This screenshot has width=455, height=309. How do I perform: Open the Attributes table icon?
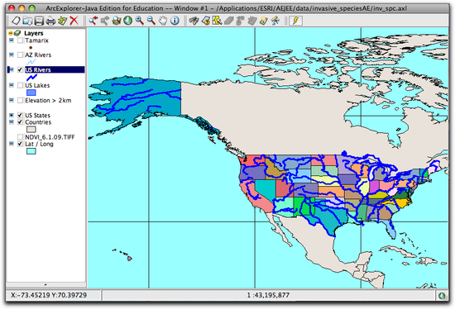pyautogui.click(x=251, y=21)
